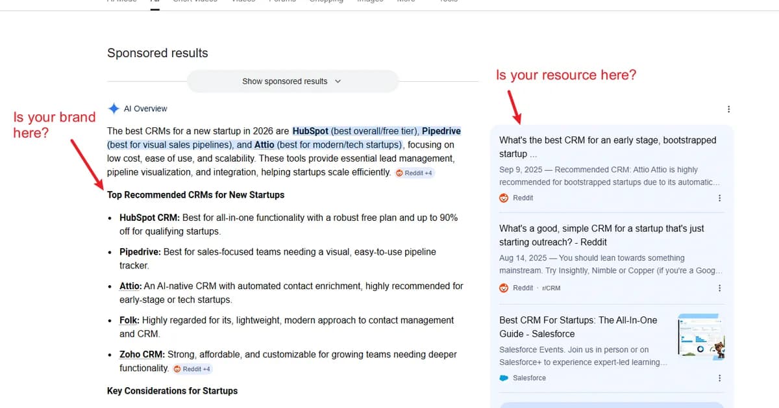
Task: Expand the Show sponsored results dropdown
Action: 292,81
